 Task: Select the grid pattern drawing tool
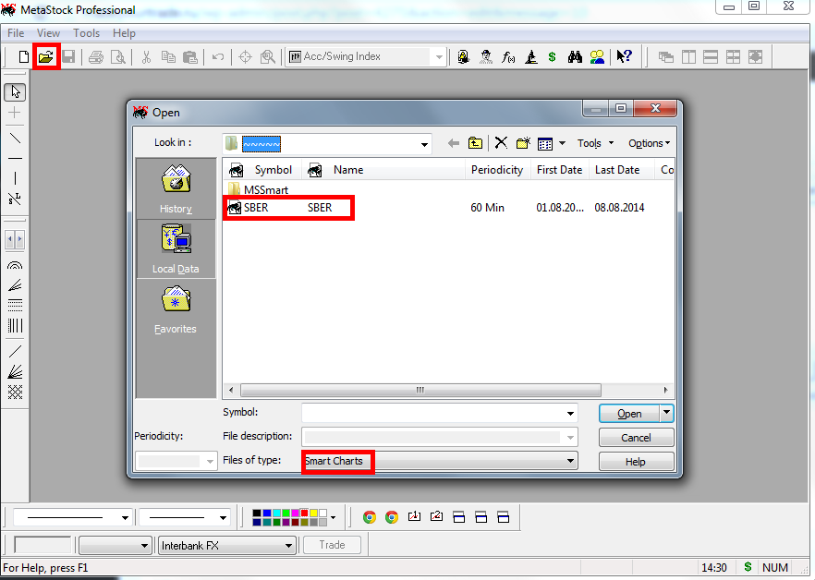click(15, 392)
